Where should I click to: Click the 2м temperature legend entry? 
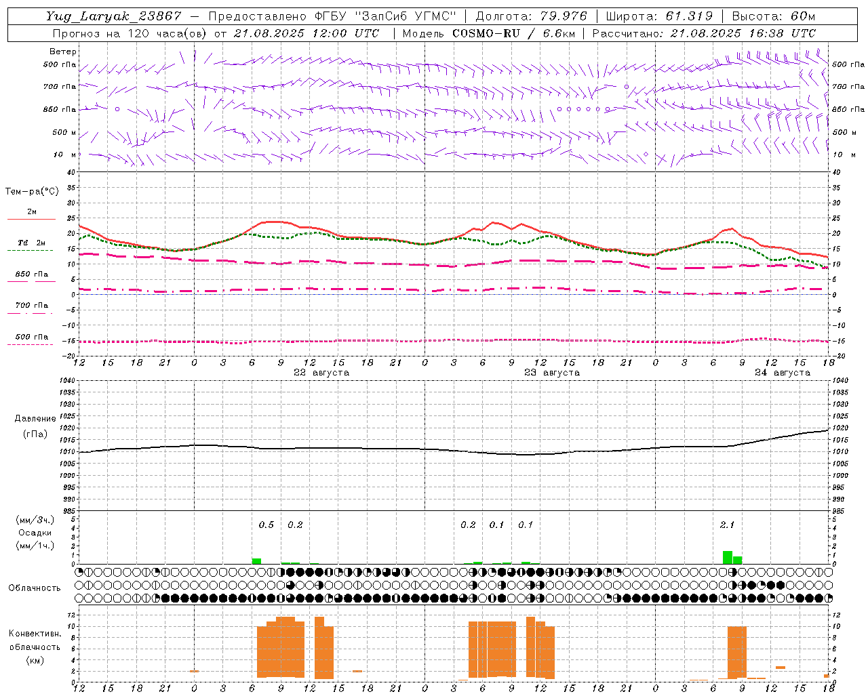tap(32, 211)
